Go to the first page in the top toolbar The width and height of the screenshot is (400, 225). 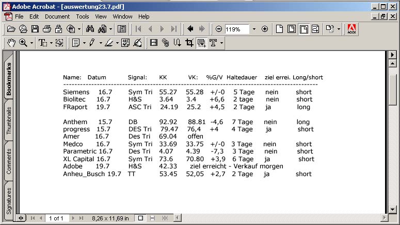pyautogui.click(x=138, y=29)
